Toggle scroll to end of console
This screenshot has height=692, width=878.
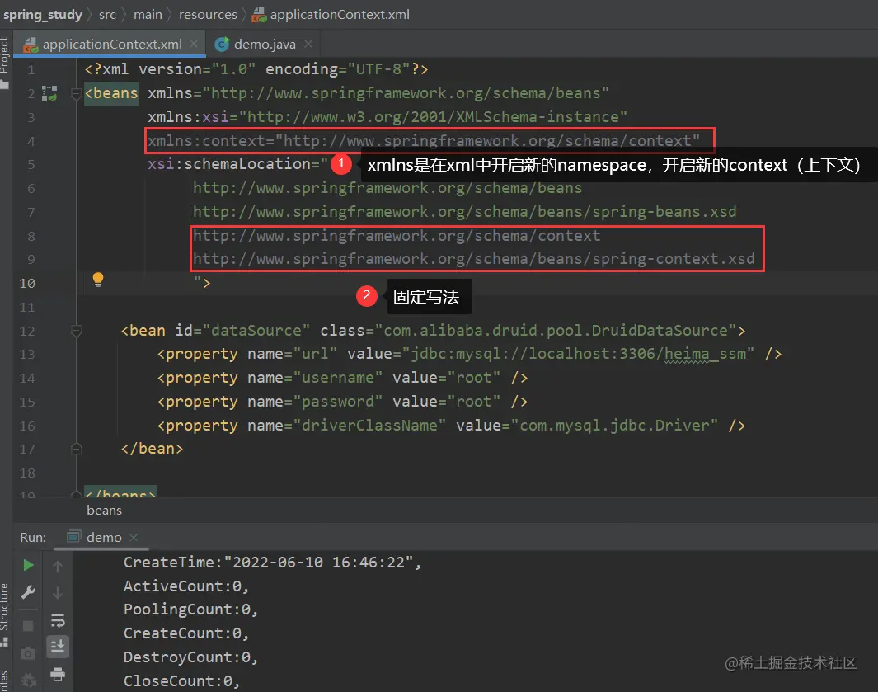tap(58, 647)
